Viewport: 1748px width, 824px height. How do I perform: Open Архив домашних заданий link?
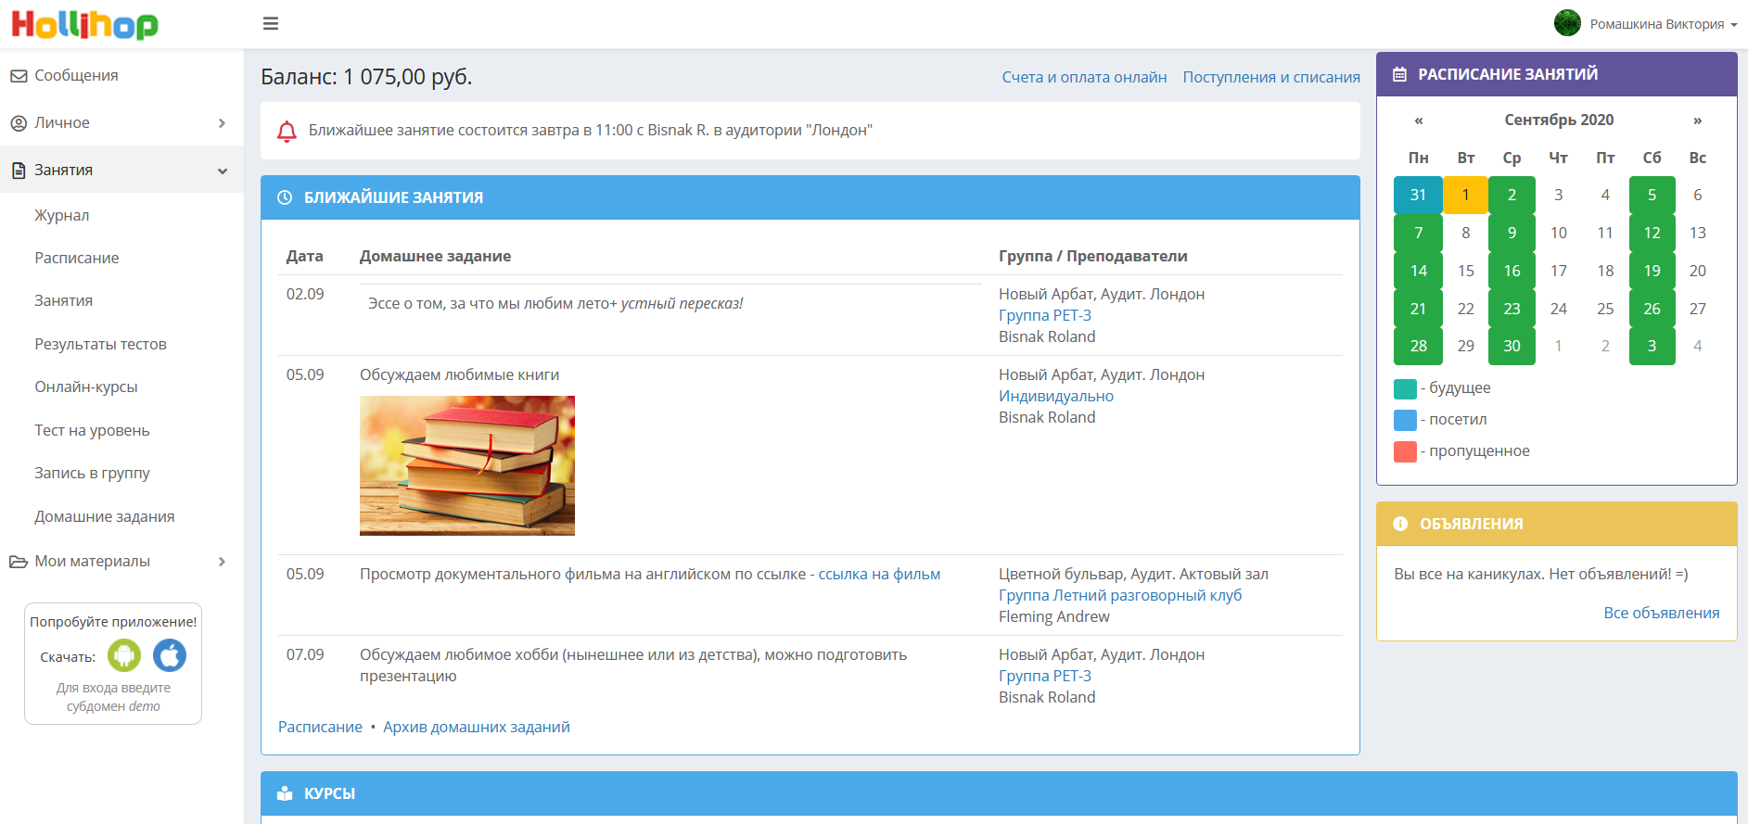(x=477, y=727)
